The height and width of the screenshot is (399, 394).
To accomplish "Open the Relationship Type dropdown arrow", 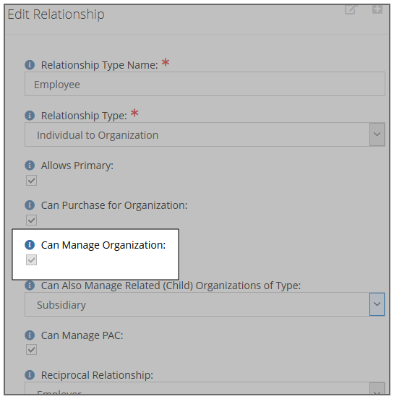I will [377, 134].
